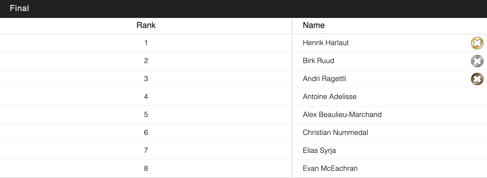The height and width of the screenshot is (178, 487).
Task: Click the rank 1 cell
Action: pos(146,43)
